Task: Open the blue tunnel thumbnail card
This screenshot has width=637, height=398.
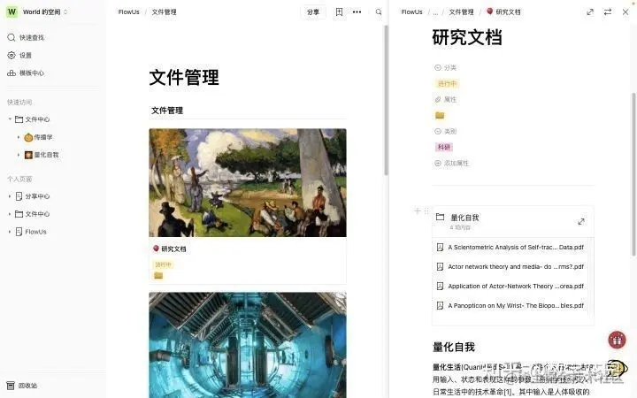Action: coord(248,345)
